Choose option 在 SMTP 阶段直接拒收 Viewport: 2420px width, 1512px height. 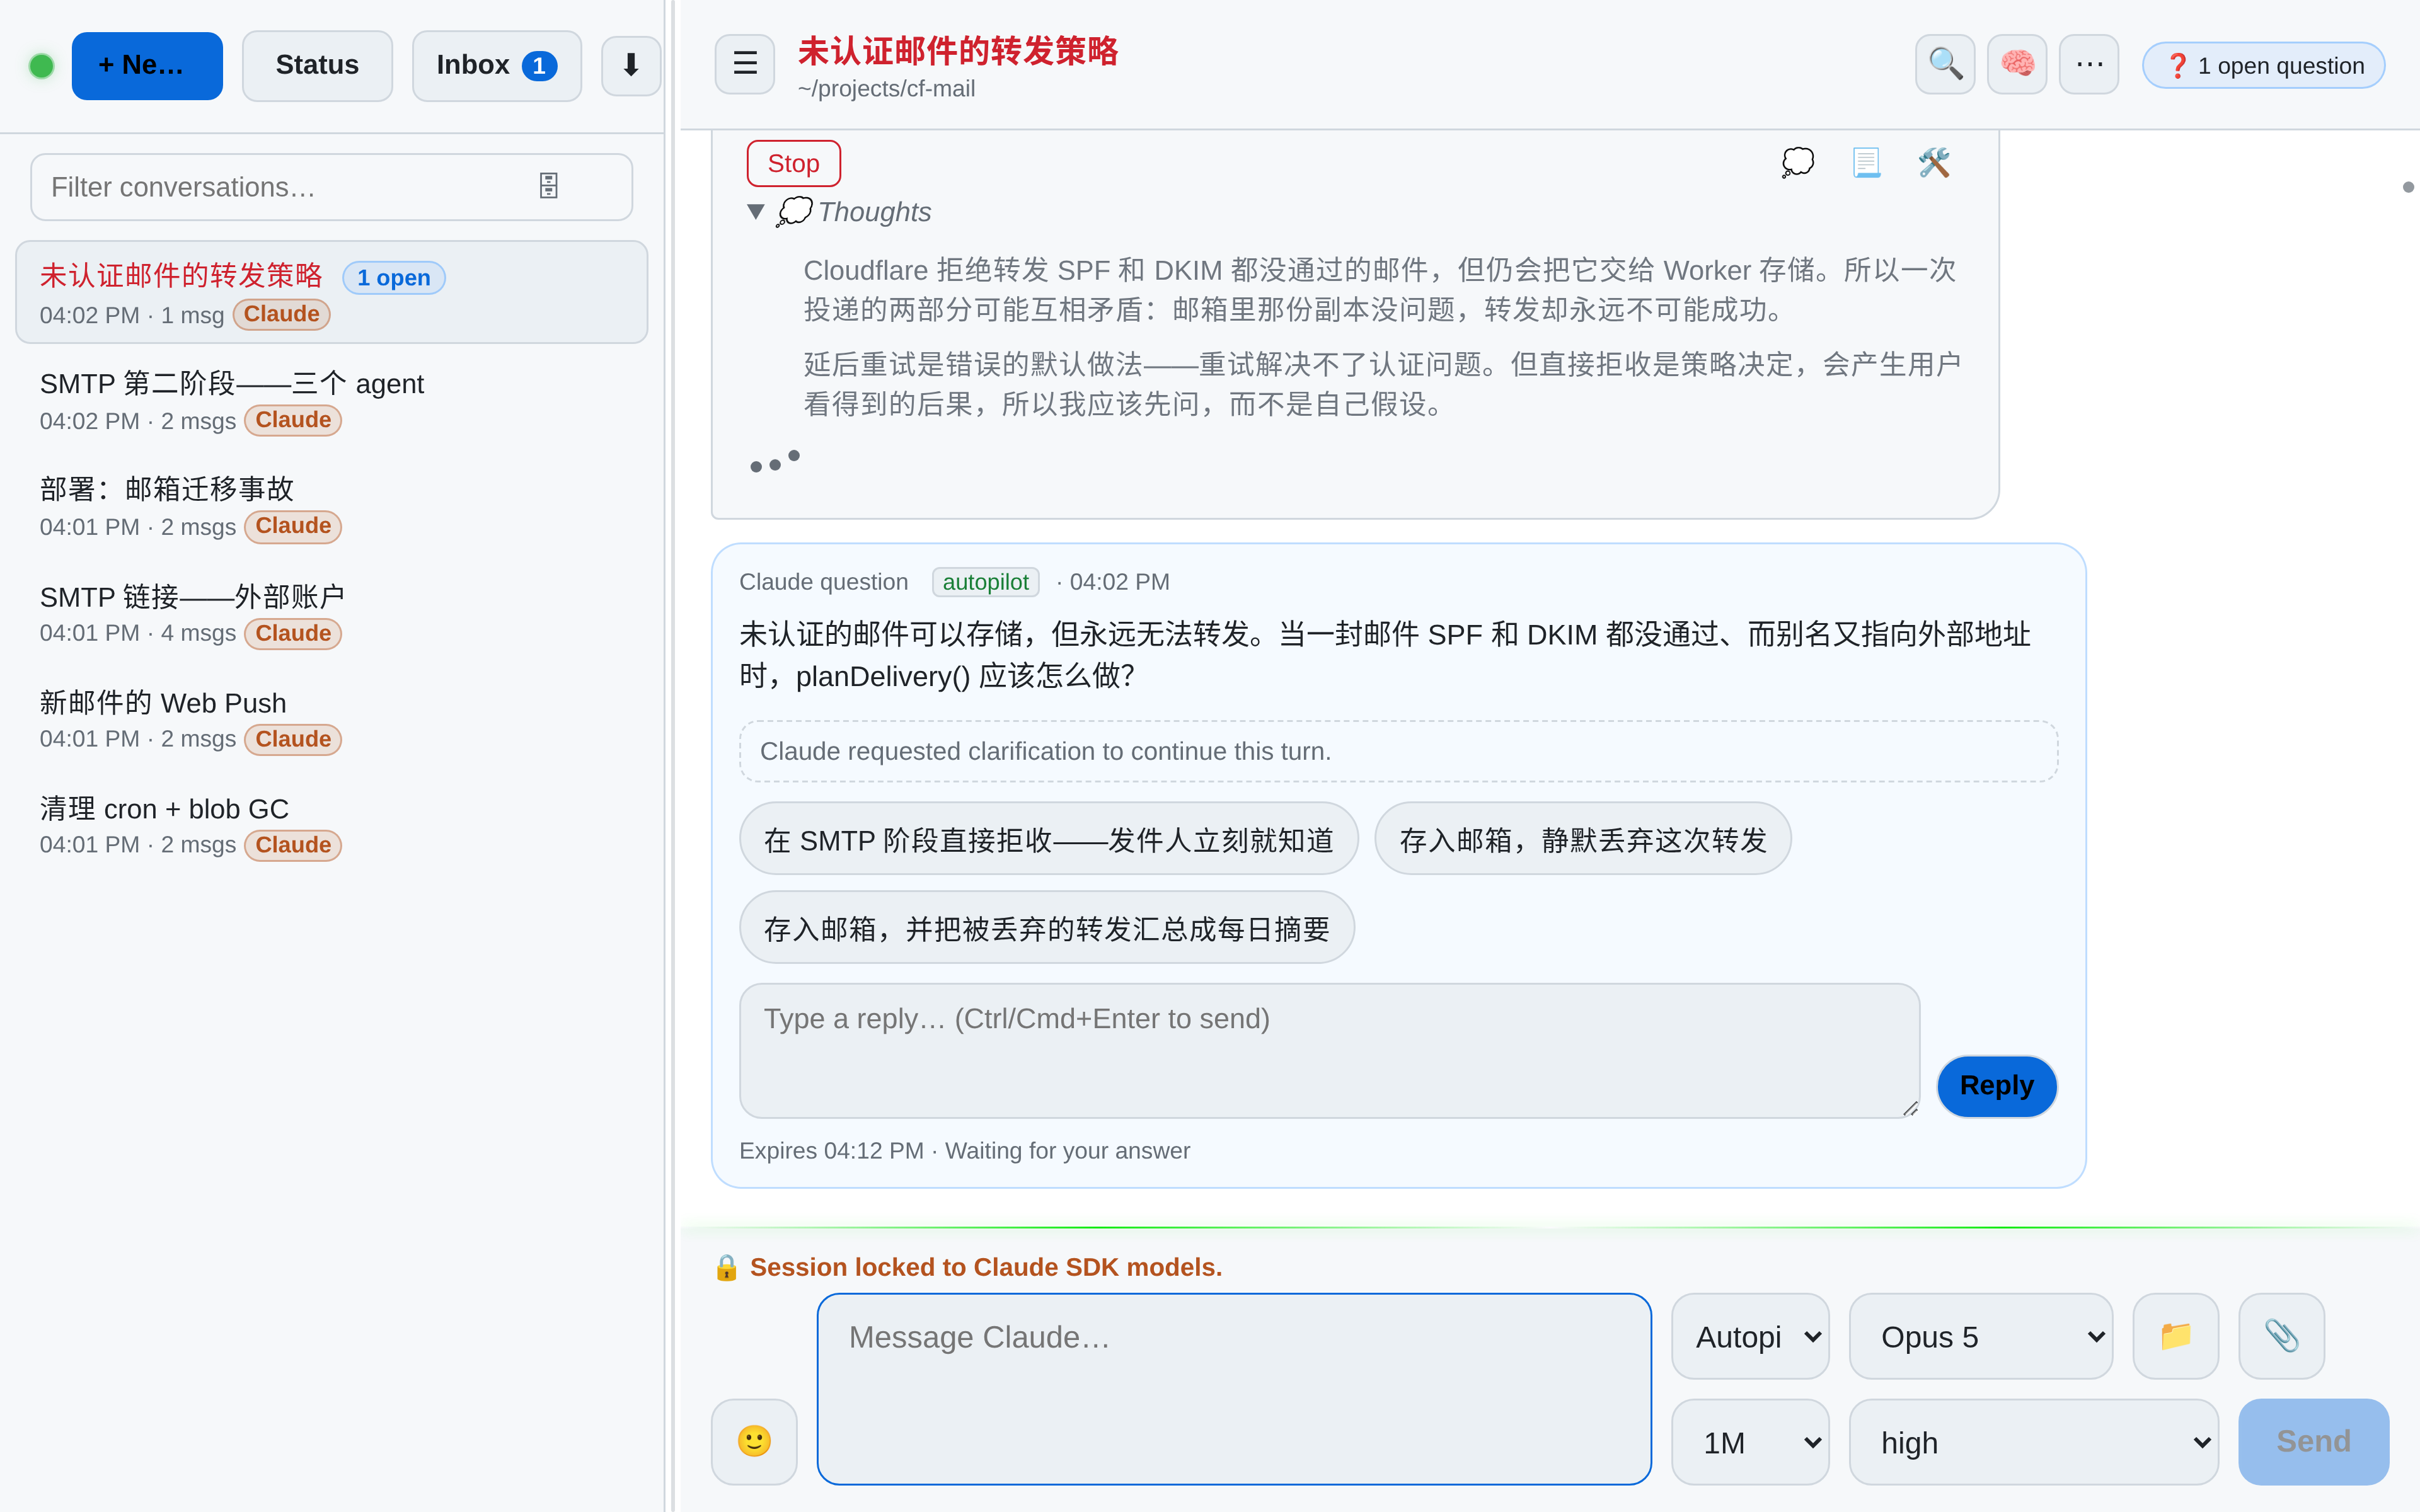pyautogui.click(x=1048, y=838)
